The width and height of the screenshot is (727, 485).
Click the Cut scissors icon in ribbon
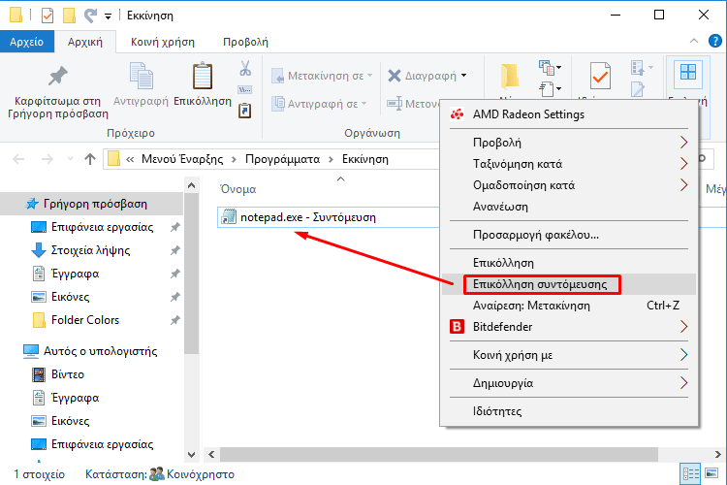245,68
